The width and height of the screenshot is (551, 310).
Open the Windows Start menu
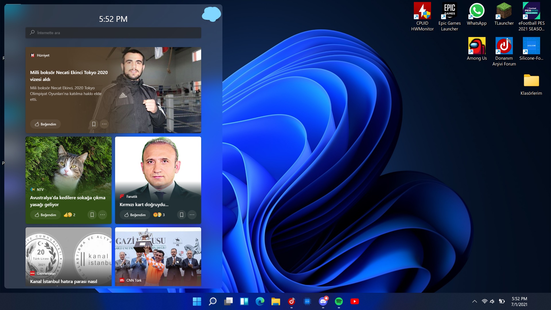tap(197, 301)
